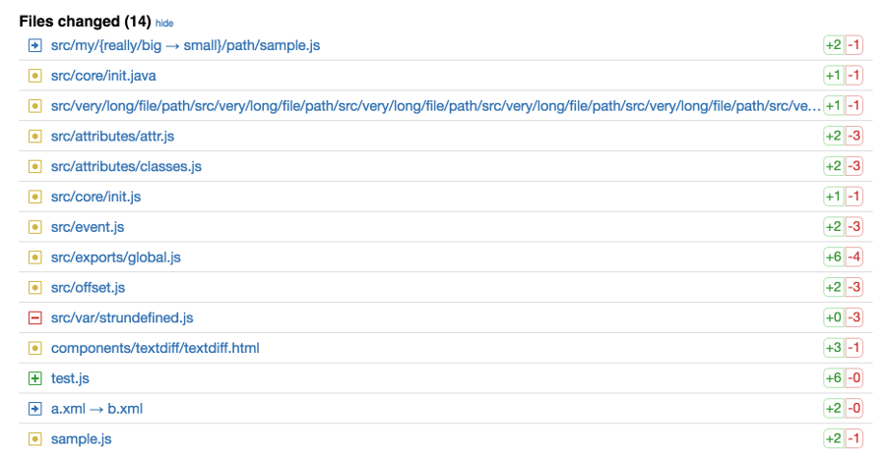Image resolution: width=886 pixels, height=456 pixels.
Task: Click the +6 -4 stats for global.js
Action: click(843, 257)
